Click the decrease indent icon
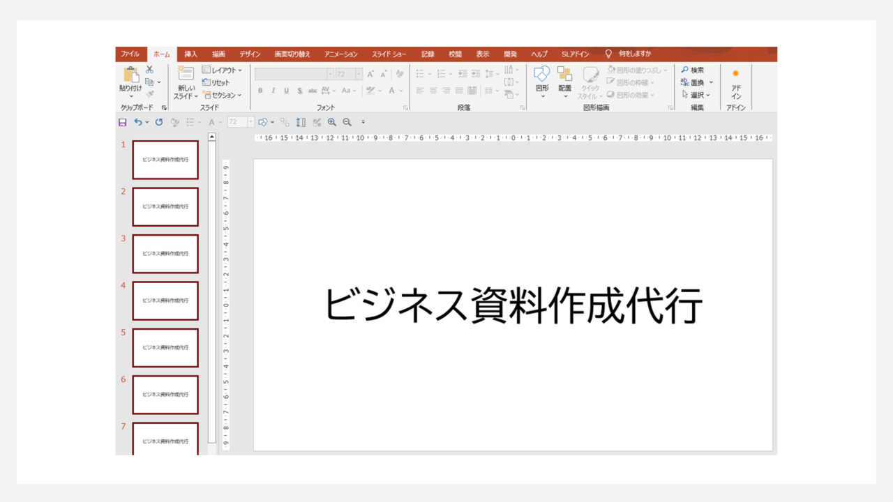 click(463, 74)
